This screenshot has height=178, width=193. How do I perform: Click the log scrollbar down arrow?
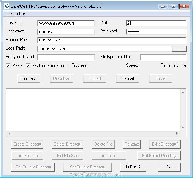click(x=183, y=128)
